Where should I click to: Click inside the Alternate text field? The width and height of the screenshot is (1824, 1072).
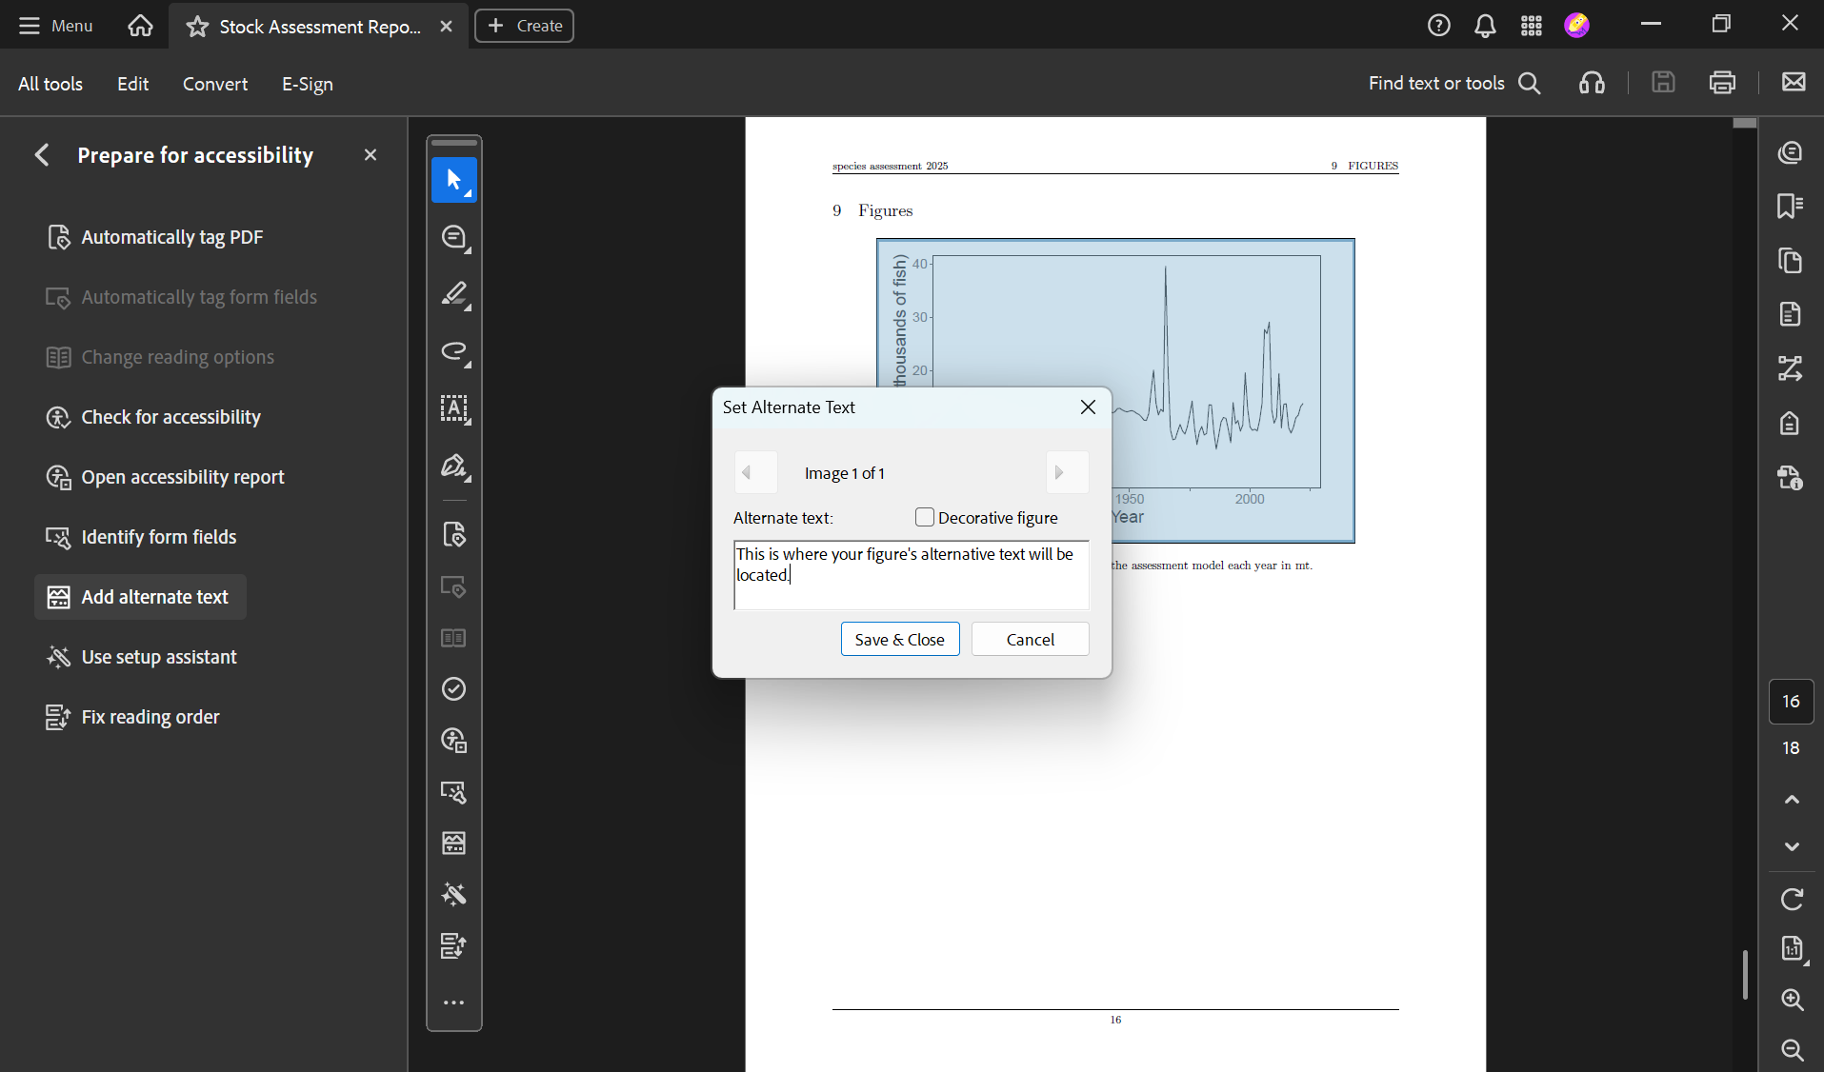pos(910,574)
